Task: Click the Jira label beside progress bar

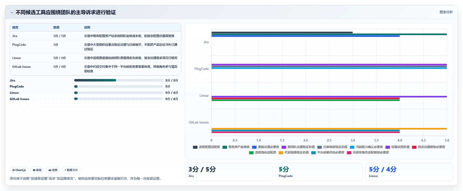Action: [x=13, y=80]
